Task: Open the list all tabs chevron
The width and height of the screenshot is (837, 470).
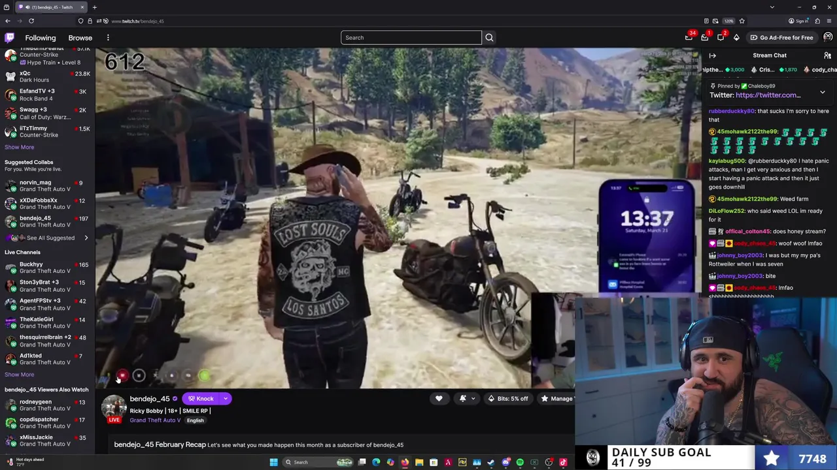Action: pyautogui.click(x=772, y=7)
